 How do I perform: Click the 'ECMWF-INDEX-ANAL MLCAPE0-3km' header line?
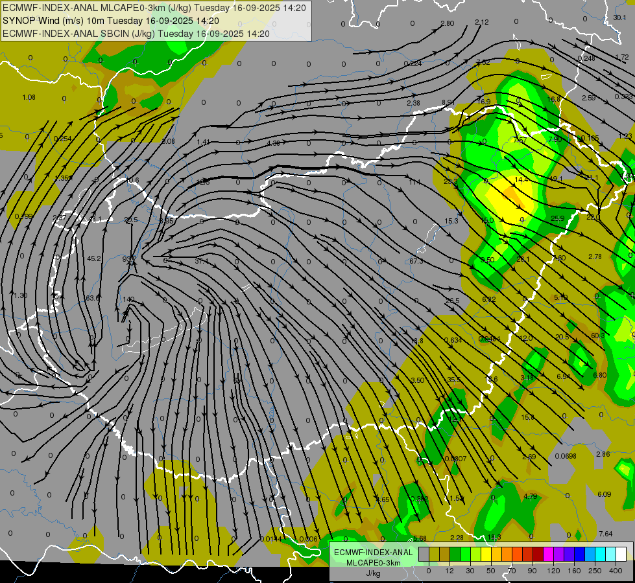coord(154,8)
